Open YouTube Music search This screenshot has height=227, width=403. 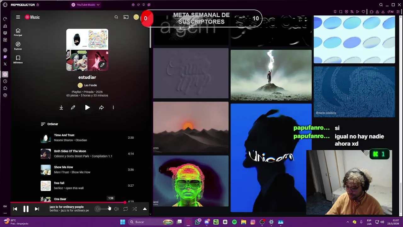coord(116,17)
